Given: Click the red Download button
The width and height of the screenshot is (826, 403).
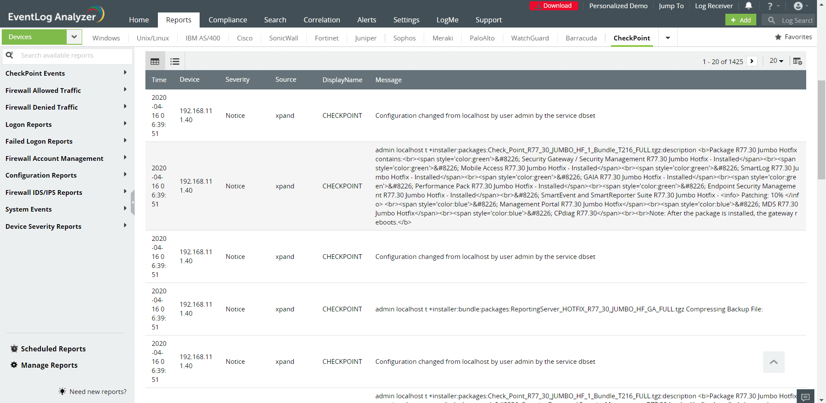Looking at the screenshot, I should click(x=554, y=6).
